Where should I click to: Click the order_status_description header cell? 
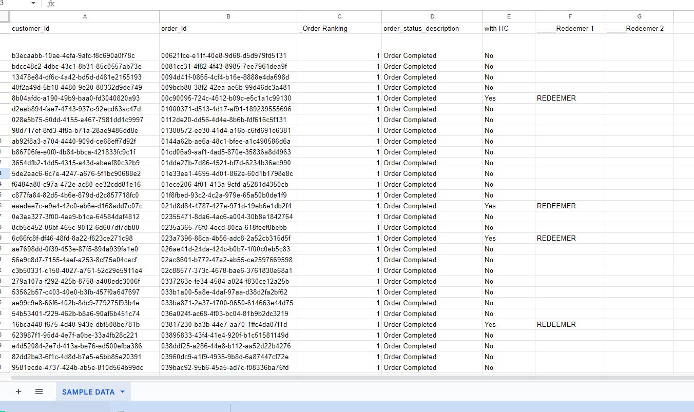coord(432,28)
